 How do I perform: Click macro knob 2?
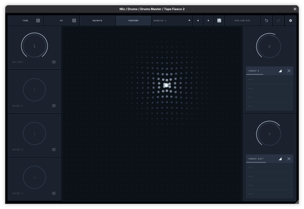pos(35,90)
